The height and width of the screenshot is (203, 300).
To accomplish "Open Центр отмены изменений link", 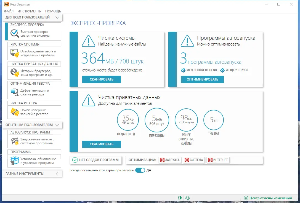I will coord(271,198).
